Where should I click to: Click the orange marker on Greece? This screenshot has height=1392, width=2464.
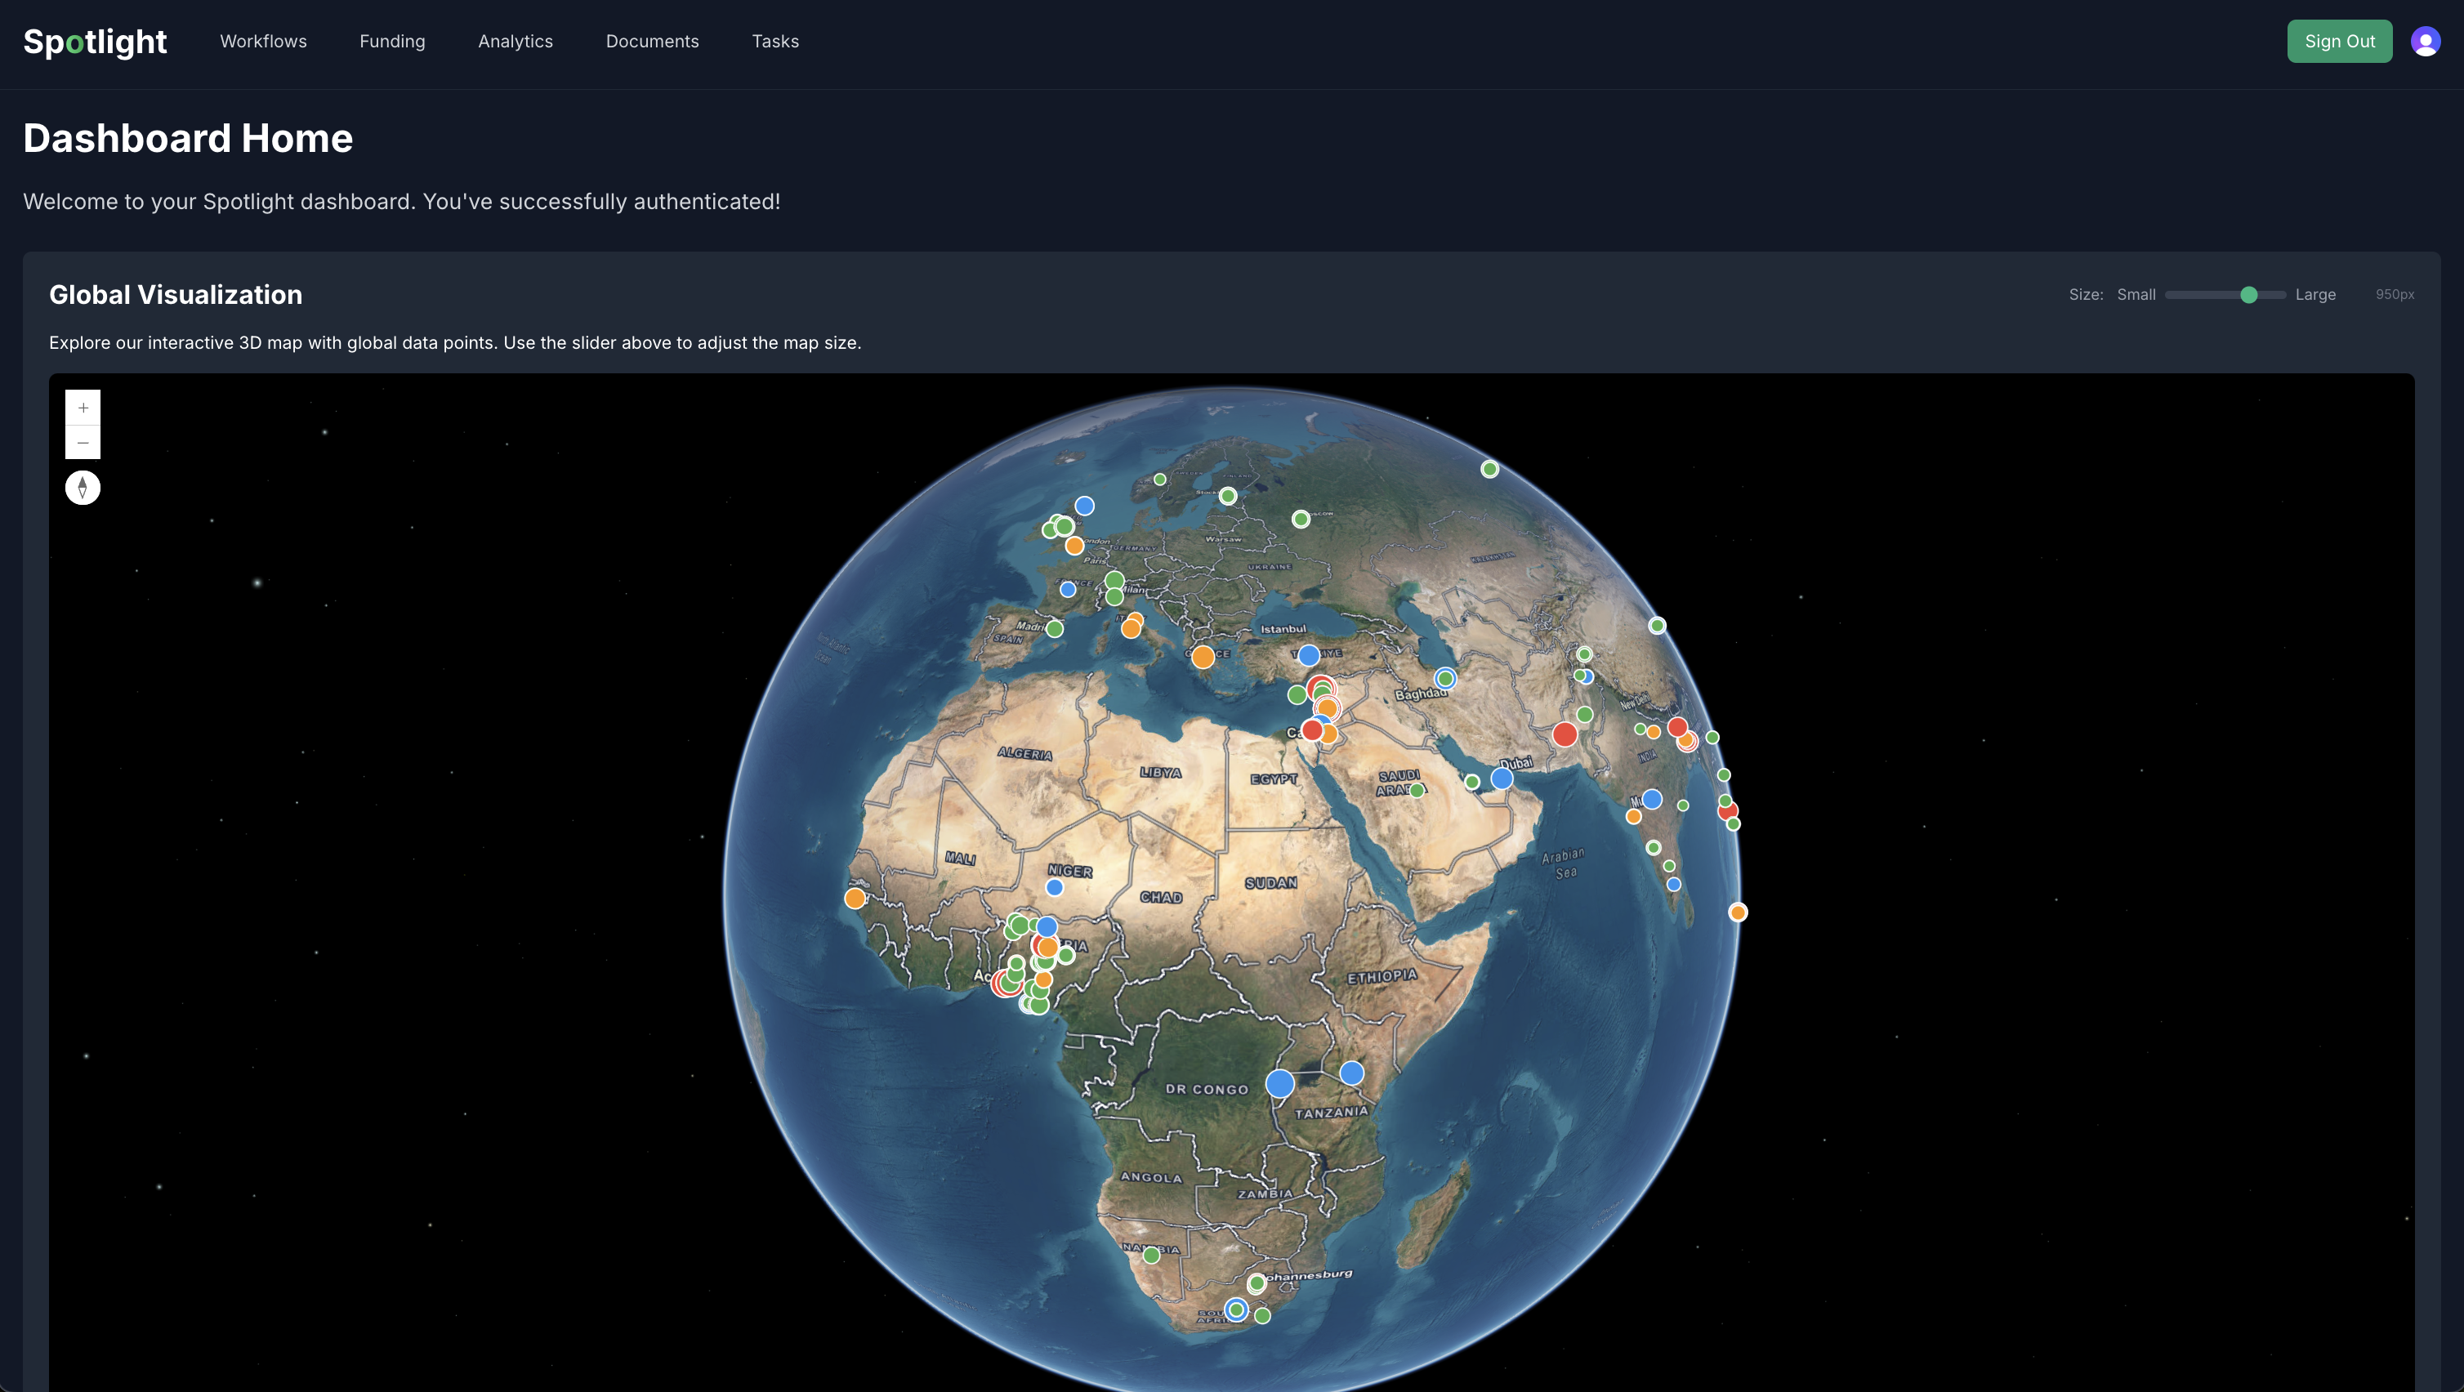coord(1203,656)
